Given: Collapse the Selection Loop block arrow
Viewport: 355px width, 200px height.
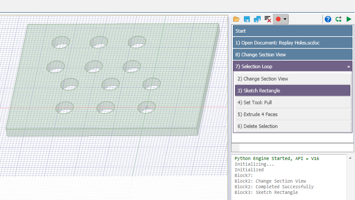Looking at the screenshot, I should click(x=348, y=67).
